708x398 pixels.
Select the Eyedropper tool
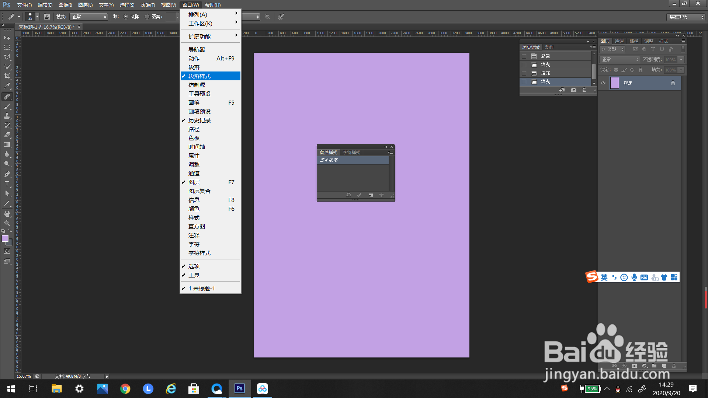coord(7,86)
